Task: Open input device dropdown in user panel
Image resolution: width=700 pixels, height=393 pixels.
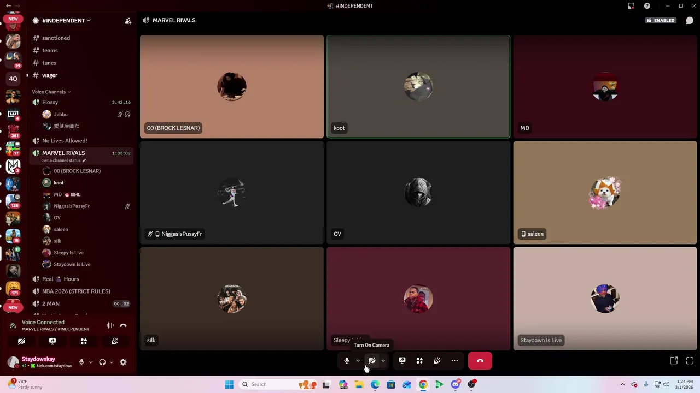Action: pyautogui.click(x=90, y=362)
